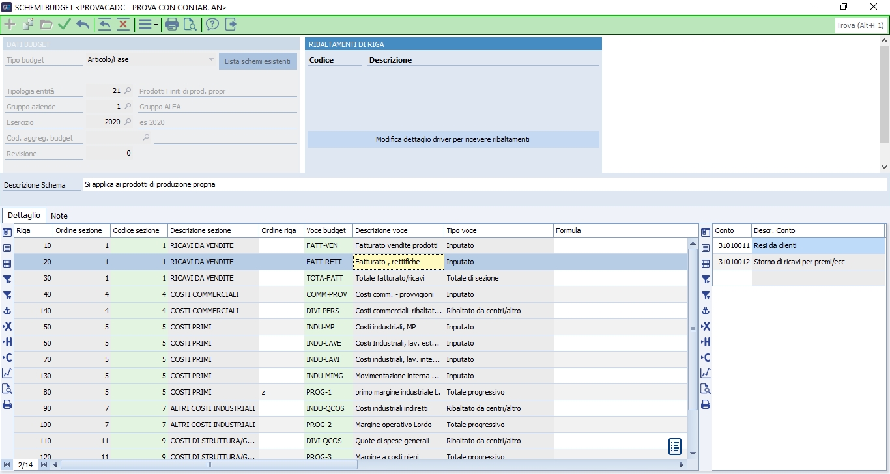This screenshot has width=890, height=474.
Task: Click the line chart icon left of detail grid
Action: 7,373
